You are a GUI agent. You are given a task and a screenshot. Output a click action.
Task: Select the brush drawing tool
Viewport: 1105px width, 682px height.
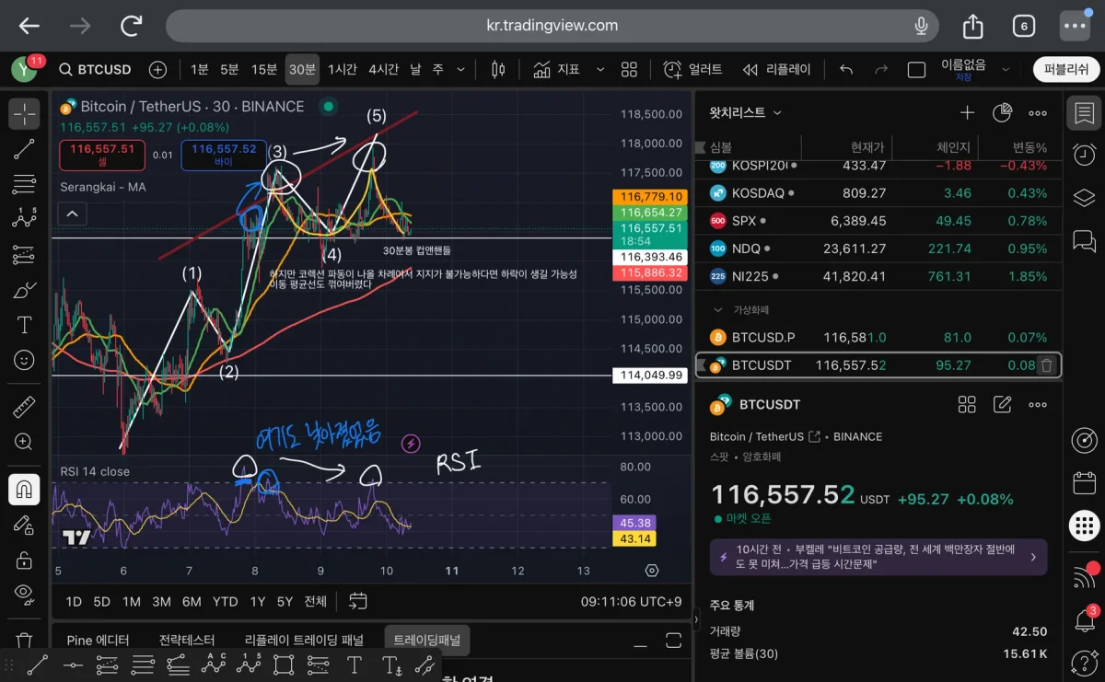coord(24,290)
